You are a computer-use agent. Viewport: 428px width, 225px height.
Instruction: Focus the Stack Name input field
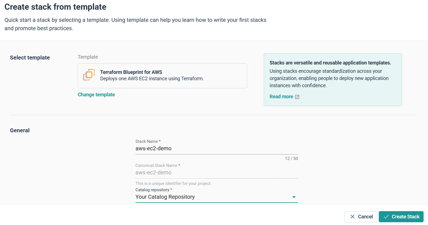point(216,149)
